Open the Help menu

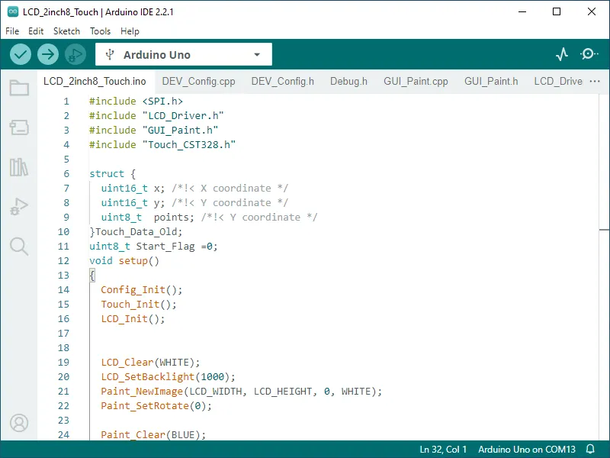point(130,31)
